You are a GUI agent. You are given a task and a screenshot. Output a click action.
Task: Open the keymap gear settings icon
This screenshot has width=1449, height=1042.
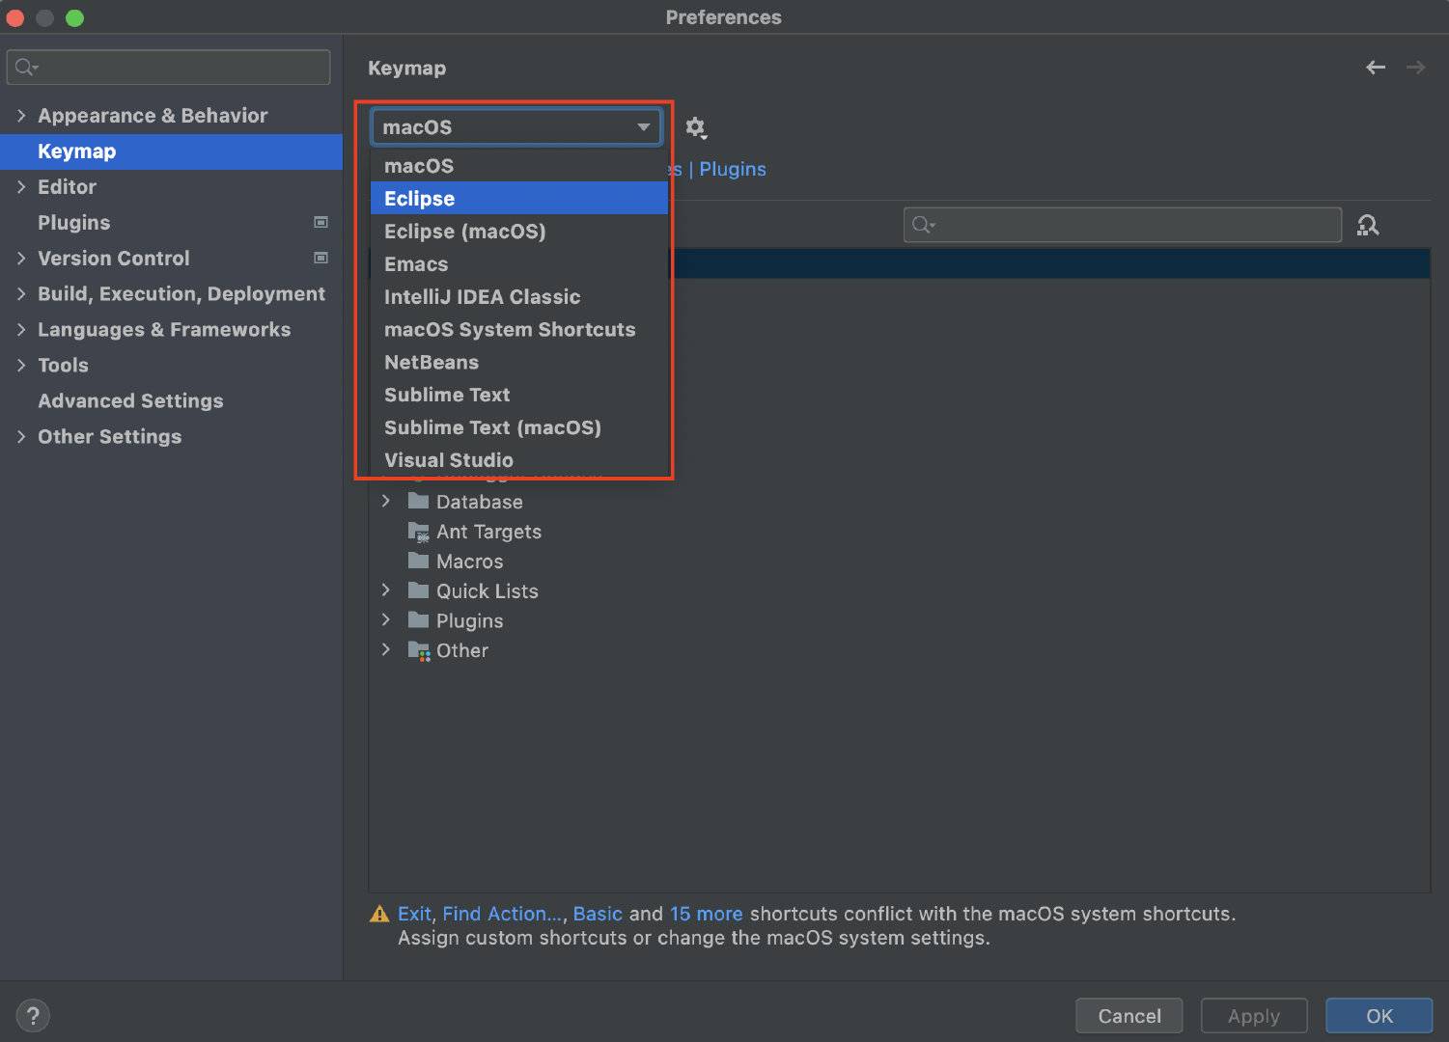695,127
